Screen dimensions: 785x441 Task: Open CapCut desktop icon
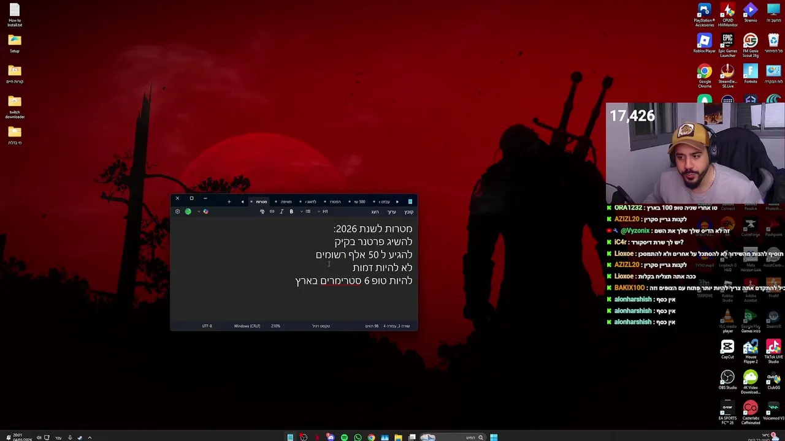(x=727, y=350)
